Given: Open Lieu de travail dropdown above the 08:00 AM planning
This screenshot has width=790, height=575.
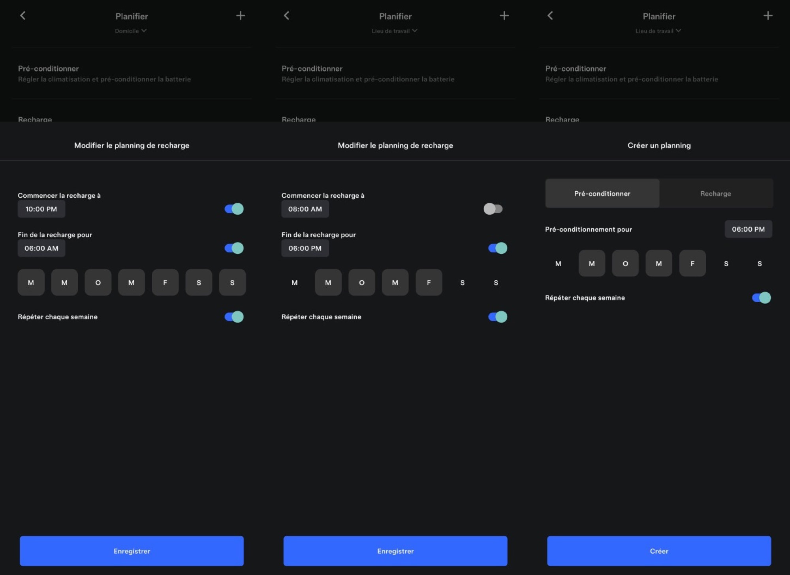Looking at the screenshot, I should pos(395,31).
